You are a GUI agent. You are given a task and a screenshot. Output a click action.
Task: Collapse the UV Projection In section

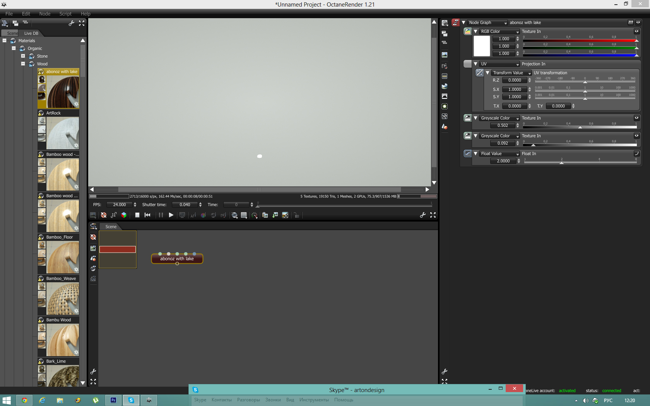476,64
